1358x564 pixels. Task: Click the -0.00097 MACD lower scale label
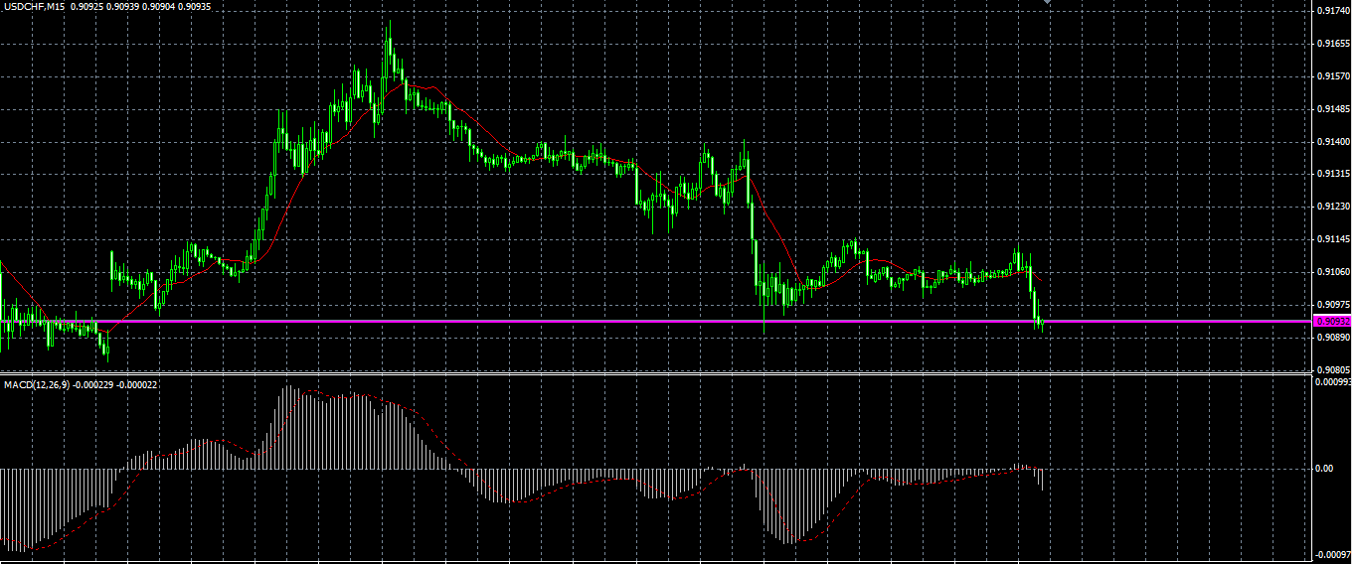click(1333, 555)
